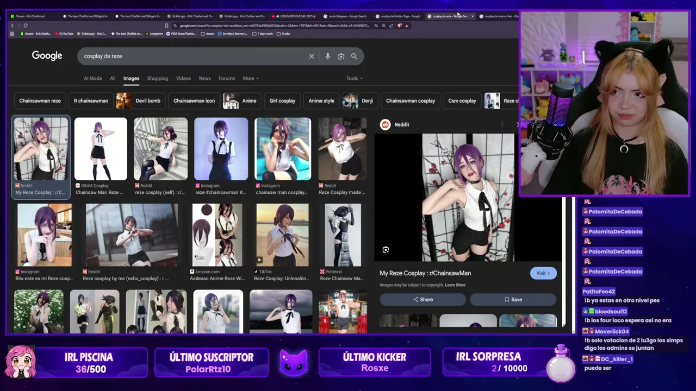Click the browser address bar URL

(275, 26)
